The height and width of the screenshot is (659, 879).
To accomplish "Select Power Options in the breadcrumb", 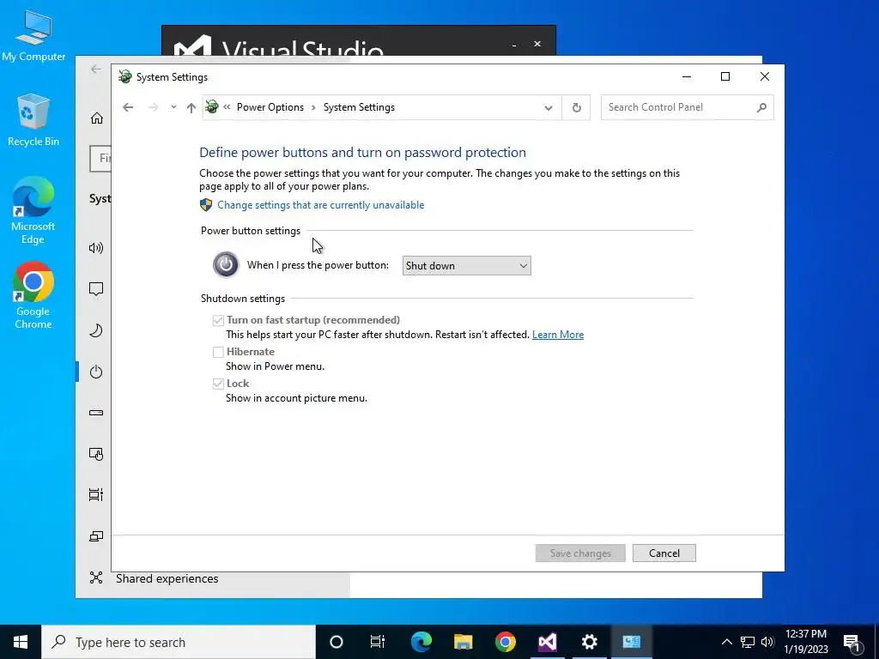I will coord(270,107).
